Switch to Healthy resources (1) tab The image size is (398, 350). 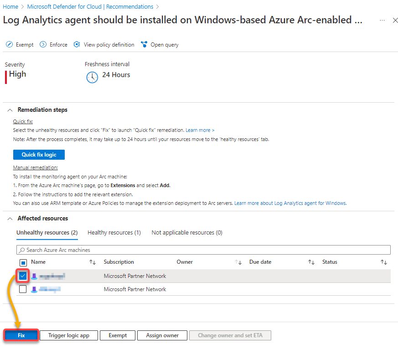[x=114, y=233]
